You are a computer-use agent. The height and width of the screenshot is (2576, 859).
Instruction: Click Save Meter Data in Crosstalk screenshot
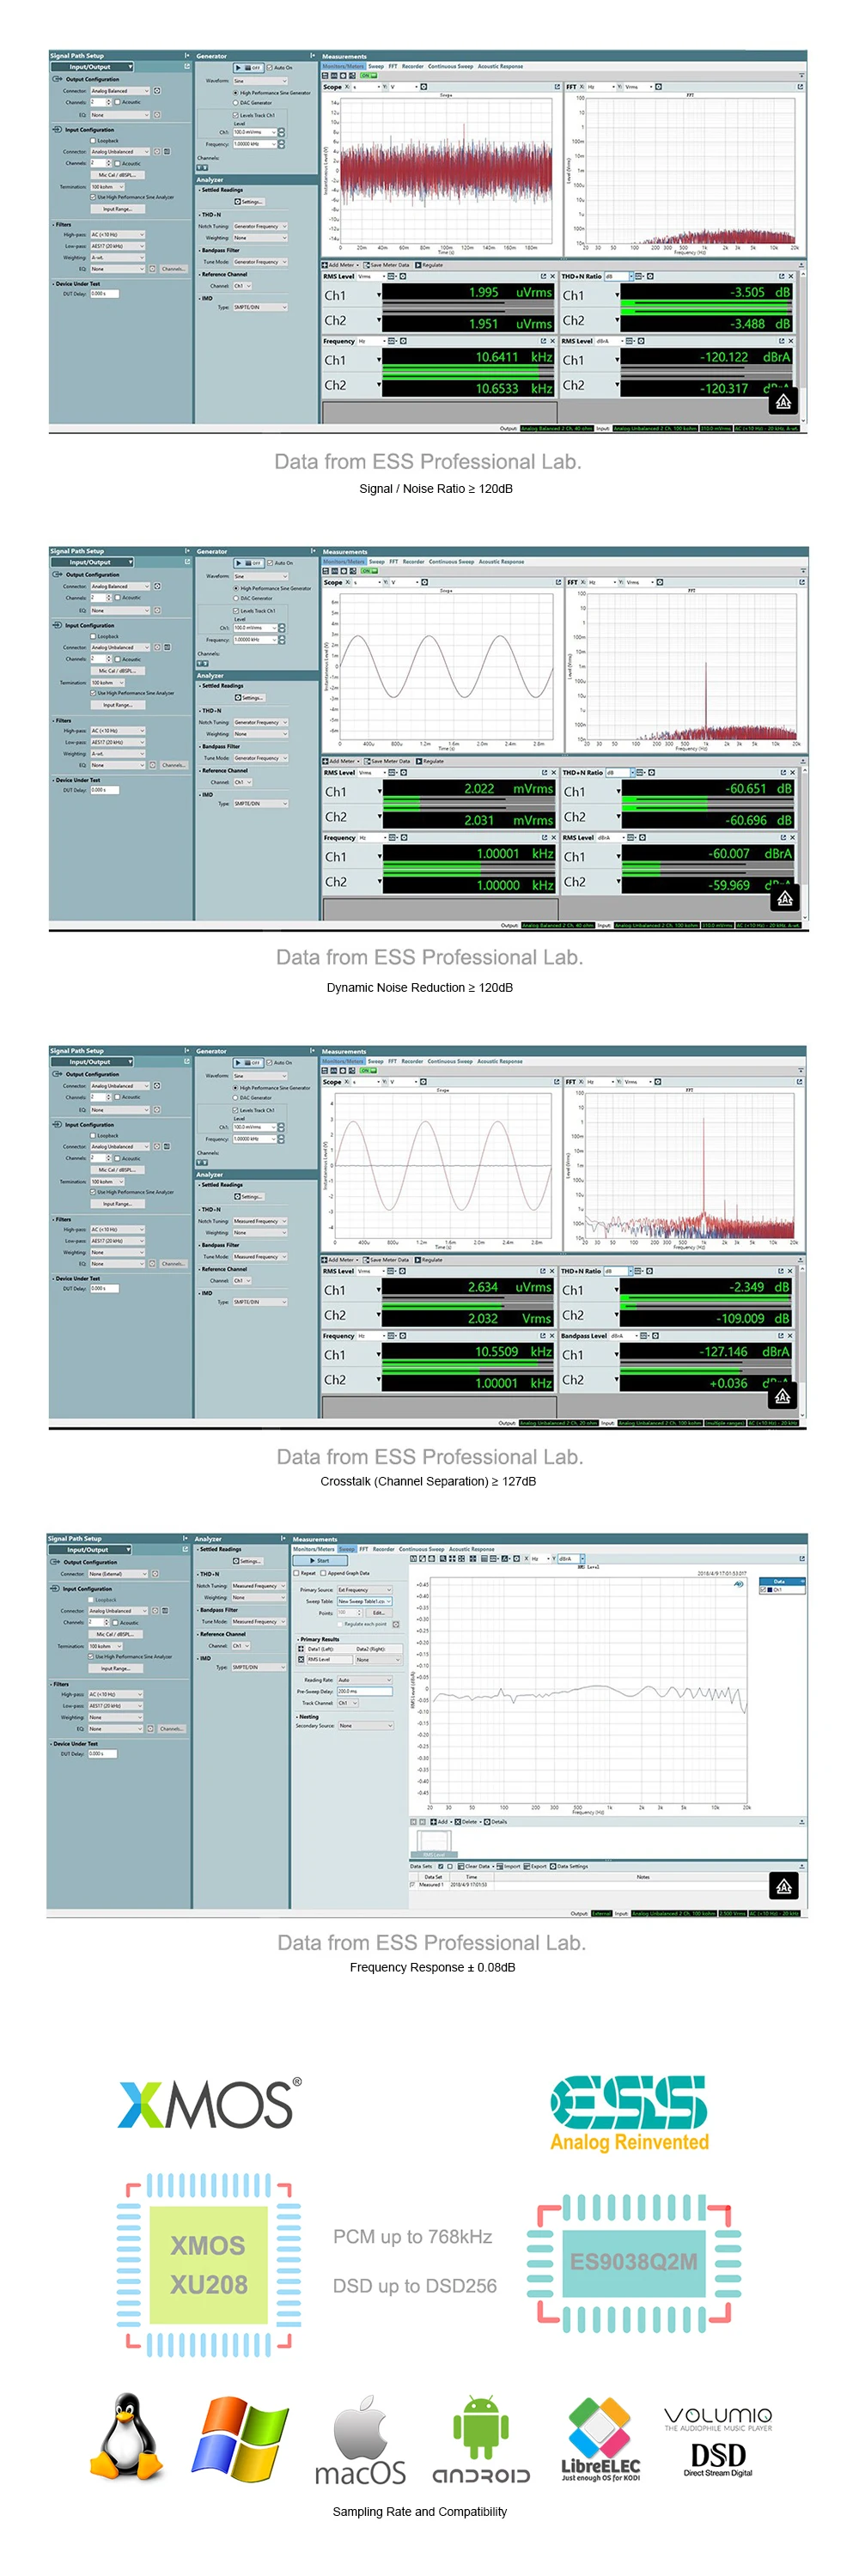coord(385,1260)
